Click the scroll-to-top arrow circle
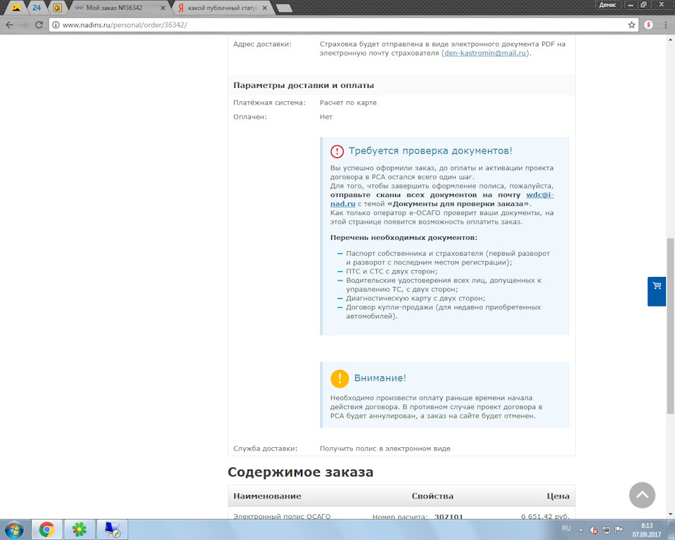This screenshot has height=540, width=675. [642, 495]
